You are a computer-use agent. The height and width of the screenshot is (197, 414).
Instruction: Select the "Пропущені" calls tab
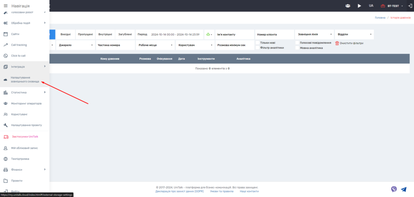[x=85, y=34]
